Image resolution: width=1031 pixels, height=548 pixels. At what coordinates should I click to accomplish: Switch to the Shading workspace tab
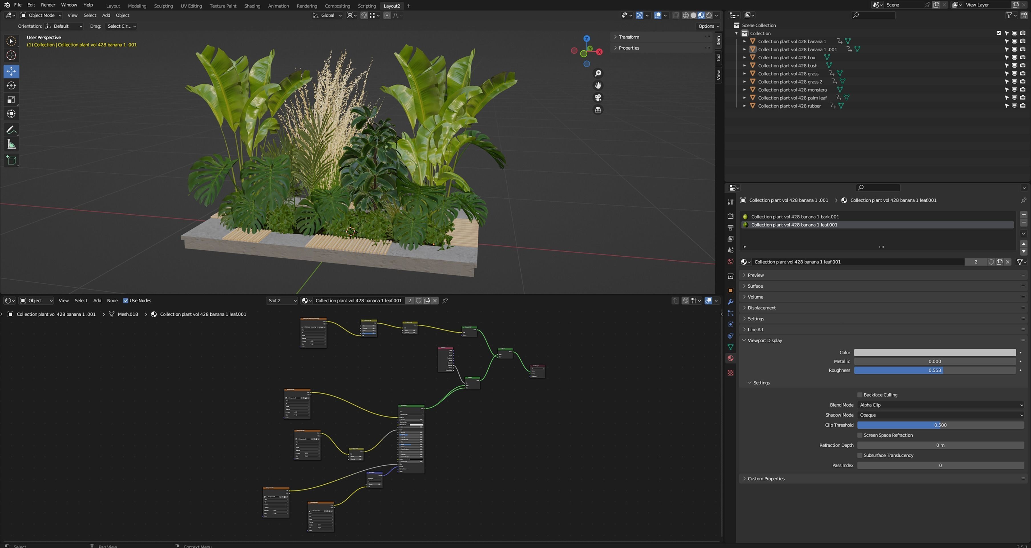coord(252,6)
